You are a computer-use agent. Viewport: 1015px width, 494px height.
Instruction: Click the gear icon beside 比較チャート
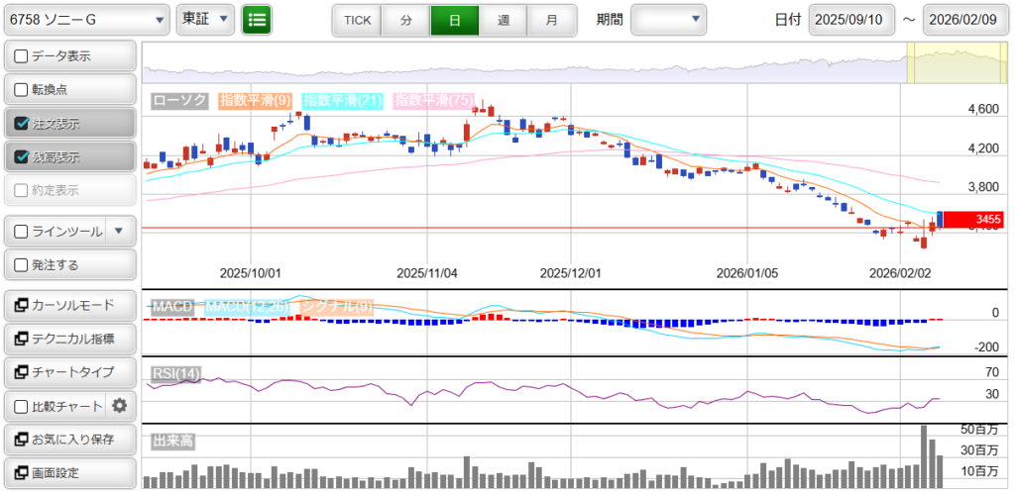tap(120, 406)
